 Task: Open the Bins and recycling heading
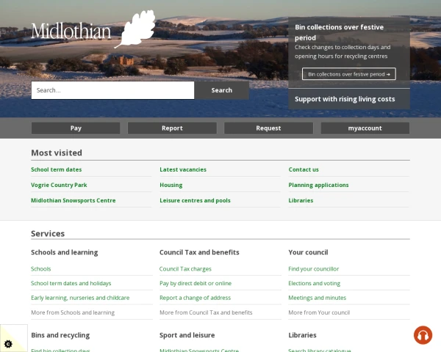(x=60, y=335)
